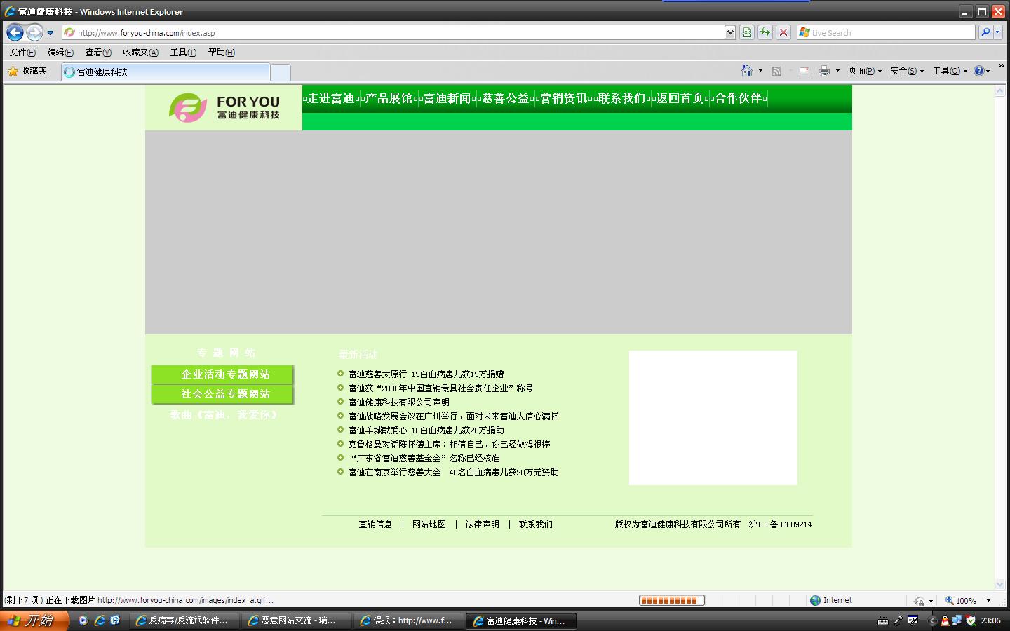
Task: Click the 联系我们 footer link
Action: point(535,524)
